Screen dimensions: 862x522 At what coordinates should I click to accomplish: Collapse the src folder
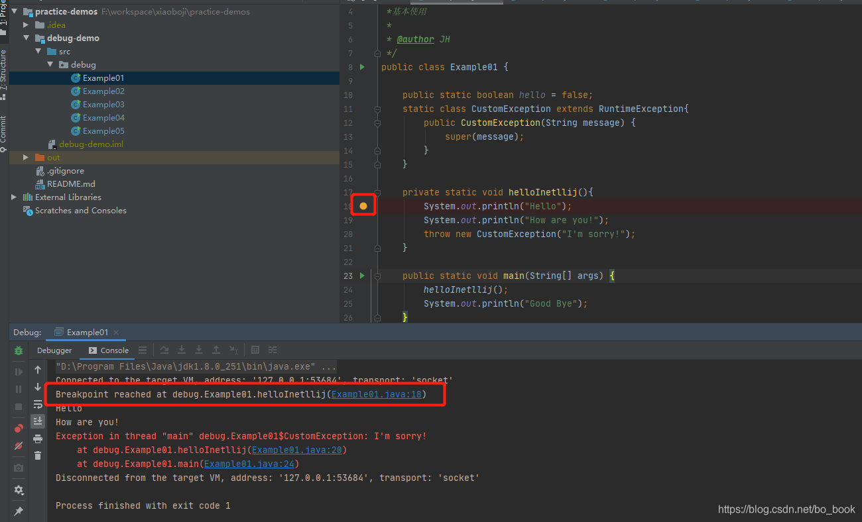click(x=38, y=52)
